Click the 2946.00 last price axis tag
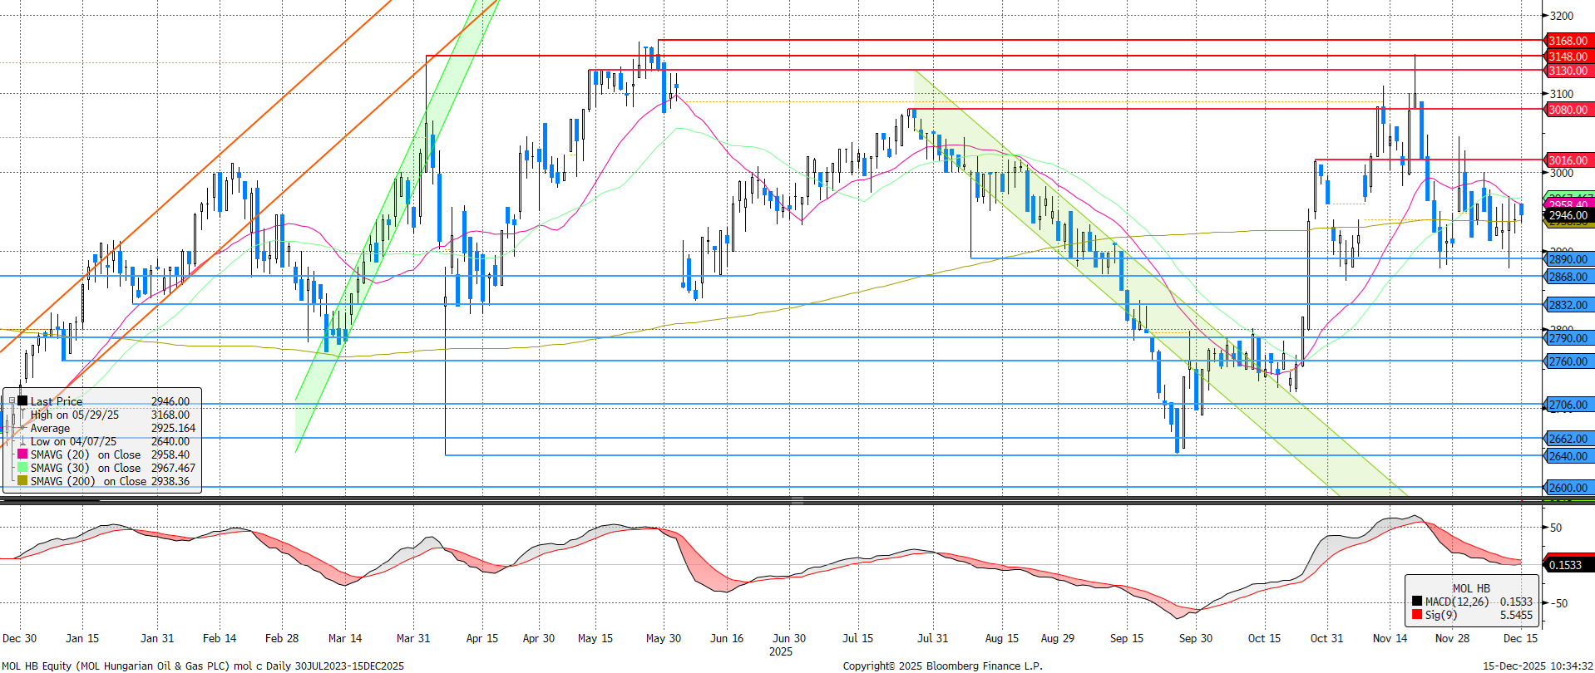Image resolution: width=1595 pixels, height=673 pixels. tap(1568, 215)
